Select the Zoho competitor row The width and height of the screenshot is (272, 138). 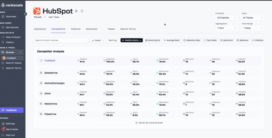[x=149, y=93]
